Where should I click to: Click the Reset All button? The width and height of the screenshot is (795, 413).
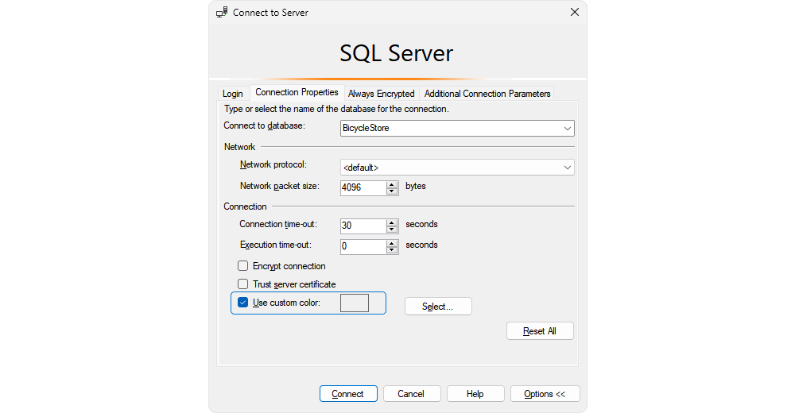tap(540, 331)
